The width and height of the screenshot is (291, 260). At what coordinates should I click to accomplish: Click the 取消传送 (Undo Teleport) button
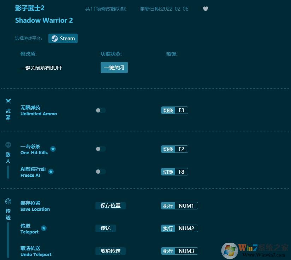tap(111, 251)
